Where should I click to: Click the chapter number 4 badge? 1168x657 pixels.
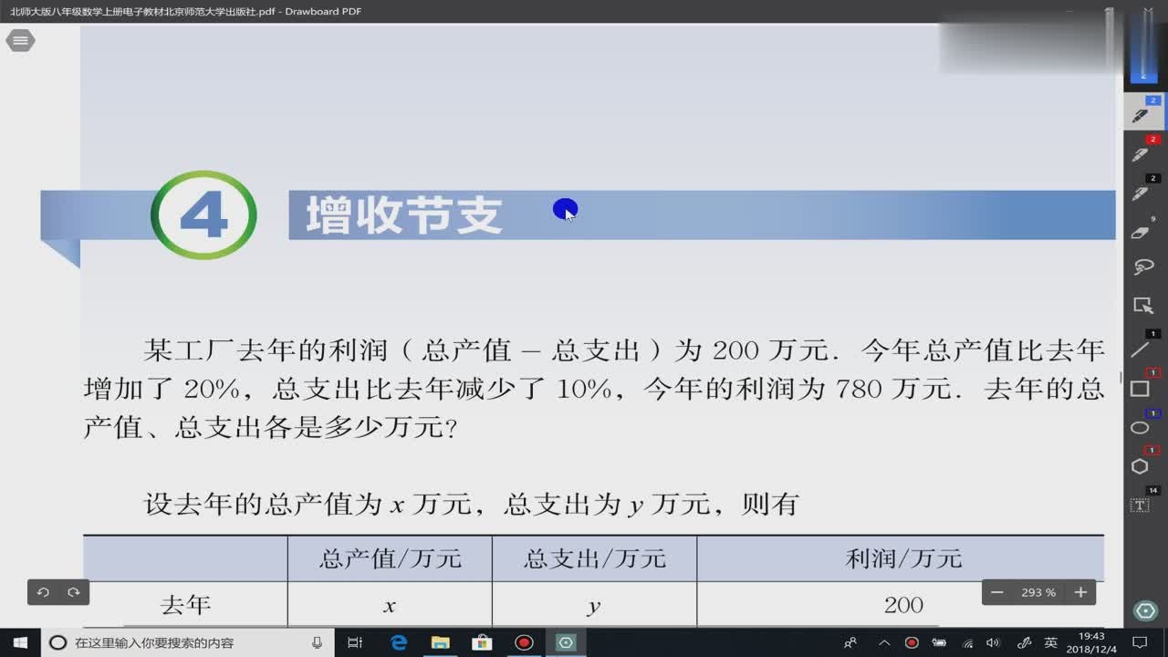(x=203, y=215)
